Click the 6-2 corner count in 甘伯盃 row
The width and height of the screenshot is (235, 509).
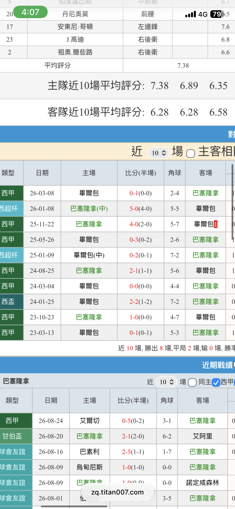(167, 436)
